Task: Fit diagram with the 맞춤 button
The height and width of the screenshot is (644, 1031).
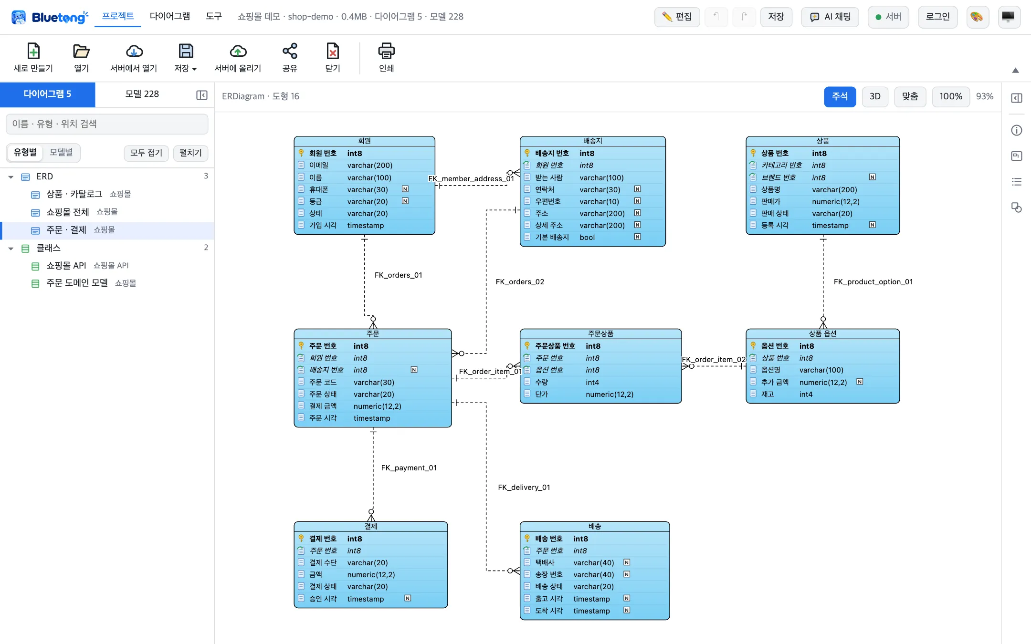Action: click(910, 96)
